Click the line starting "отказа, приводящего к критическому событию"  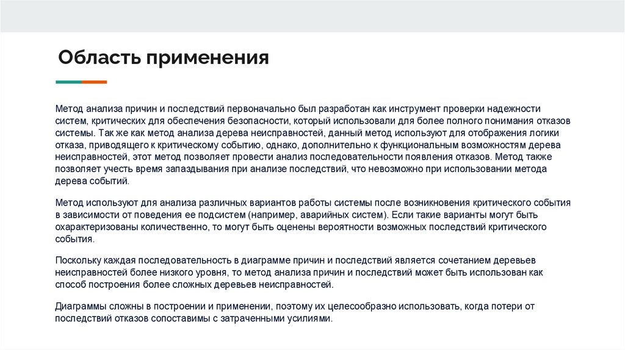[308, 145]
